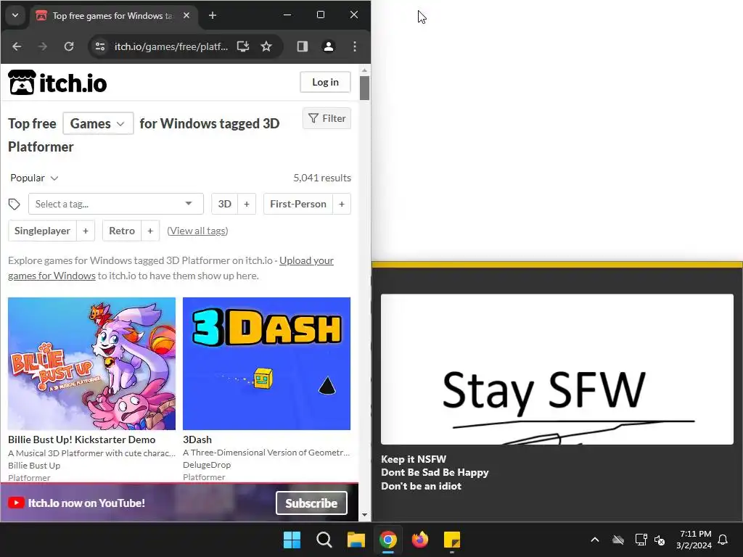
Task: Open the Filter options
Action: (x=327, y=118)
